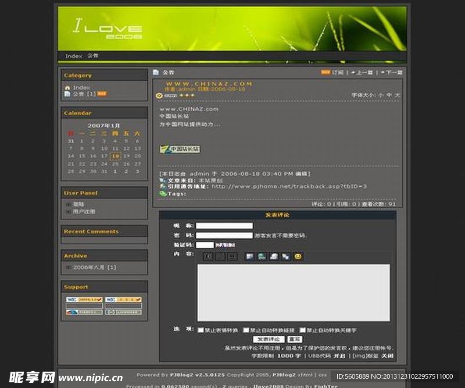Go to the next post via 下一篇
The width and height of the screenshot is (465, 388).
[x=391, y=73]
